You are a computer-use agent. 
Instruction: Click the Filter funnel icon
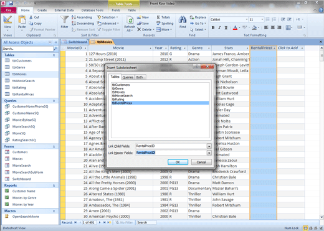pos(64,20)
